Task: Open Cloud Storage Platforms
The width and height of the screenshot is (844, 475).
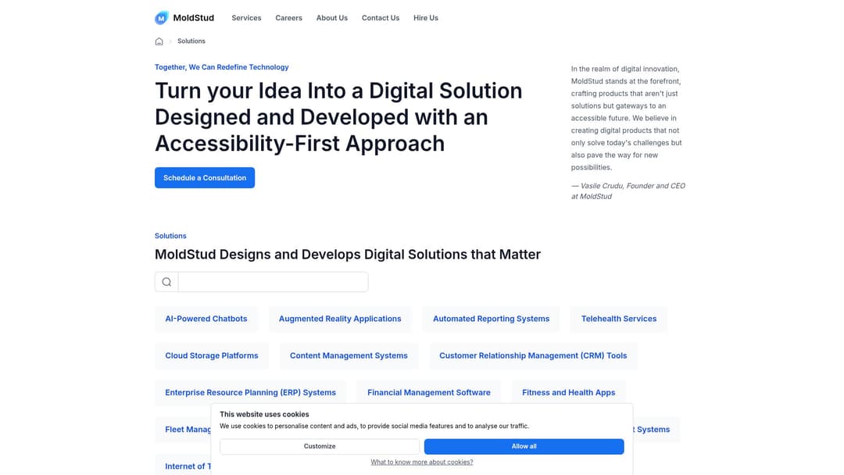Action: 212,355
